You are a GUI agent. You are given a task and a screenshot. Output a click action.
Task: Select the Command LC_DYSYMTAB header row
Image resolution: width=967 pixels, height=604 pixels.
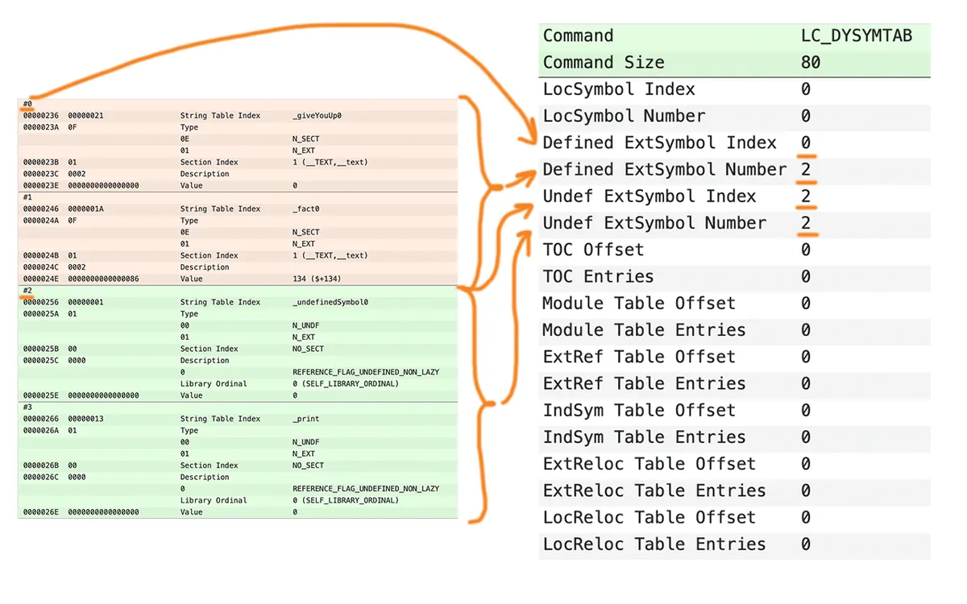[x=734, y=35]
